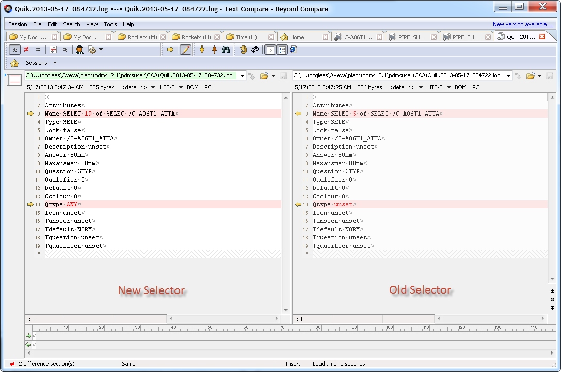
Task: Toggle the Ignored differences button
Action: click(x=270, y=50)
